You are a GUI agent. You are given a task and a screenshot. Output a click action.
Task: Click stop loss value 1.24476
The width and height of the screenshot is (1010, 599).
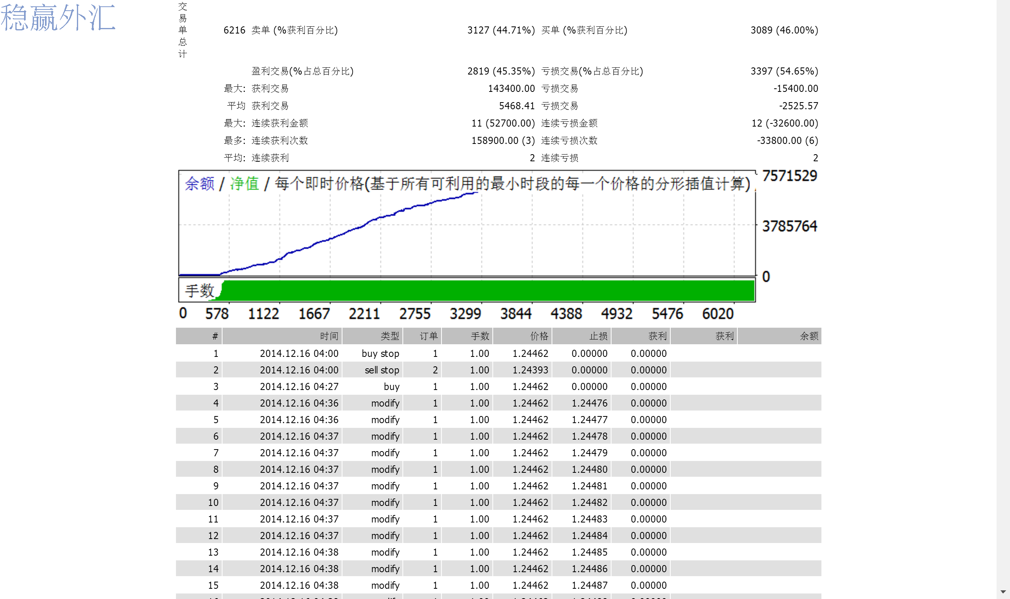pyautogui.click(x=589, y=403)
